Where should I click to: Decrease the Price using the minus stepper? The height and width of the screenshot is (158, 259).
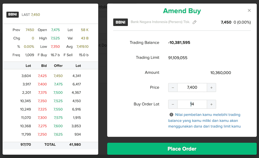173,87
